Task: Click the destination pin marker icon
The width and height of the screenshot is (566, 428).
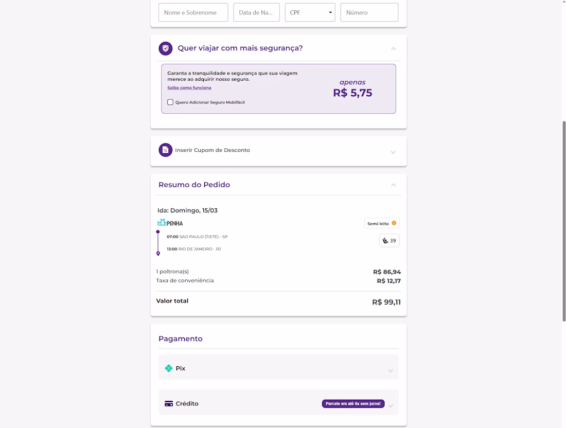Action: [158, 253]
